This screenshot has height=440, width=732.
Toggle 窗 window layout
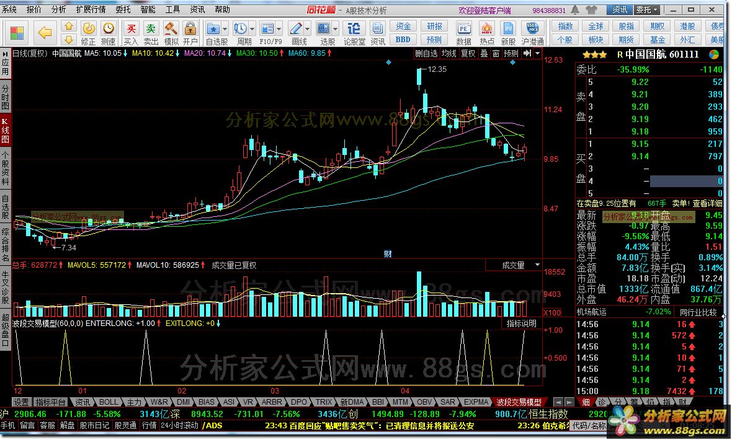pyautogui.click(x=496, y=54)
